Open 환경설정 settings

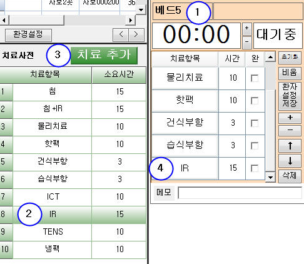tap(28, 35)
